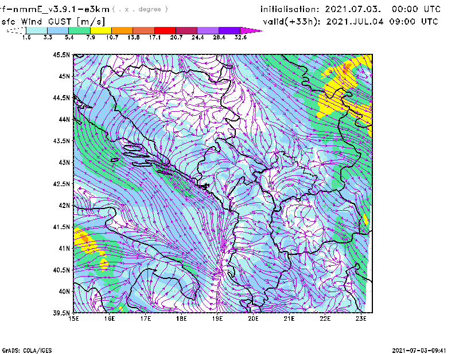Click the dashed white arrow at the colorbar start
The image size is (459, 354).
point(16,30)
